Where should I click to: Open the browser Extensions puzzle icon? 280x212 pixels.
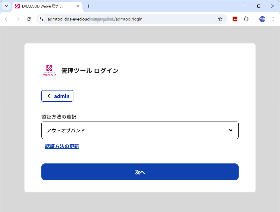[x=246, y=19]
